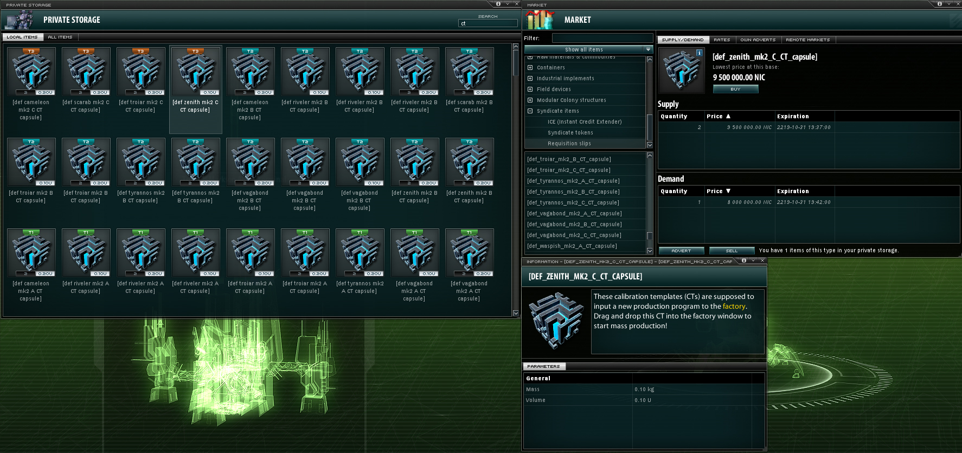Collapse the Syndicate items category
The image size is (962, 453).
click(530, 111)
